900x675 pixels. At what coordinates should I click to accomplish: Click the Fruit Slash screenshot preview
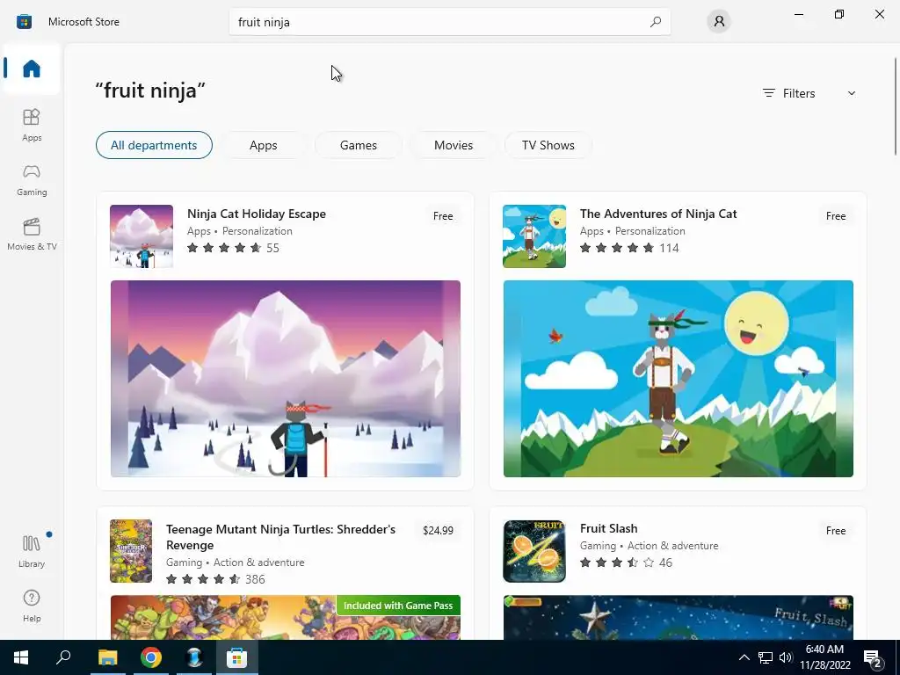pos(678,618)
